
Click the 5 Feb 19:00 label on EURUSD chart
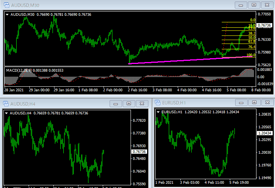pyautogui.click(x=239, y=183)
